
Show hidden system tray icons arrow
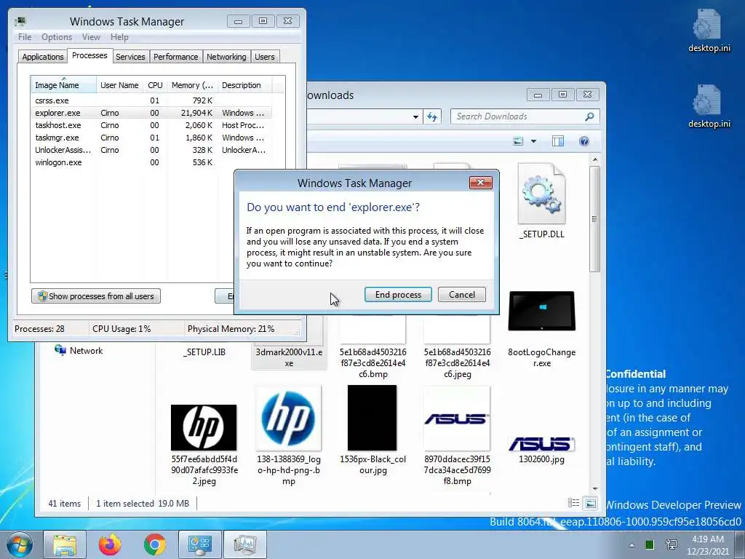(632, 545)
